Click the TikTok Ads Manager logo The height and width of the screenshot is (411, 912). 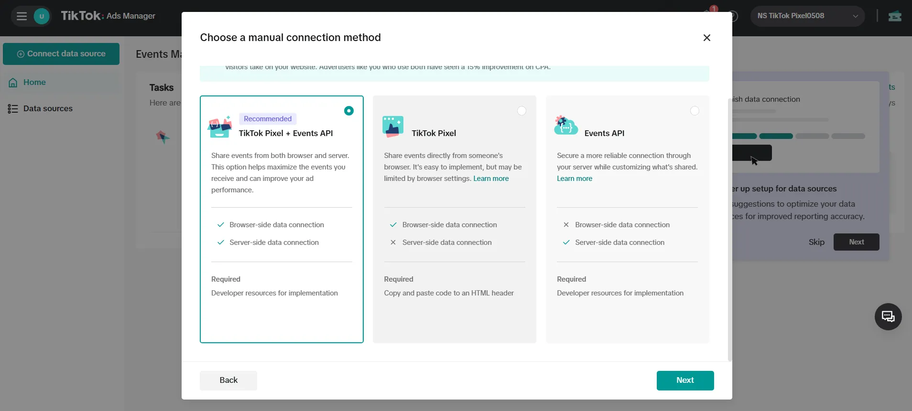click(108, 16)
